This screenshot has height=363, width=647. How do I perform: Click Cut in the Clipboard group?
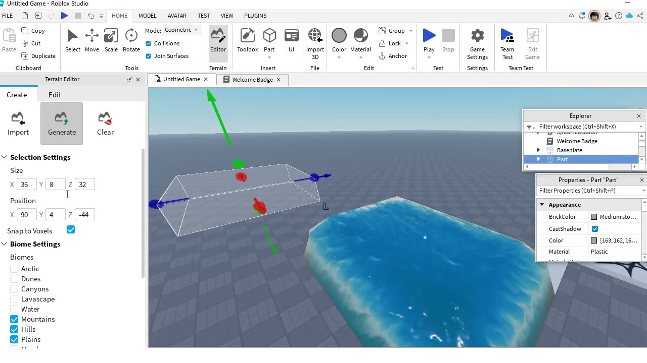pyautogui.click(x=31, y=43)
